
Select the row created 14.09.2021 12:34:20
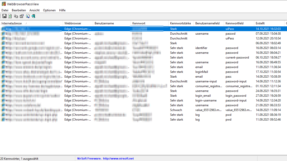click(x=143, y=100)
